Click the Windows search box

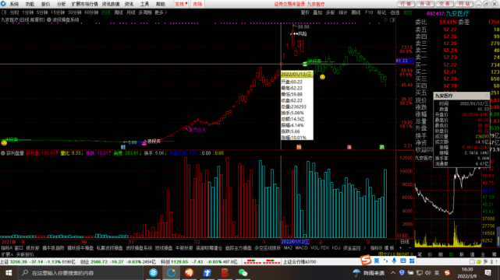(80, 273)
